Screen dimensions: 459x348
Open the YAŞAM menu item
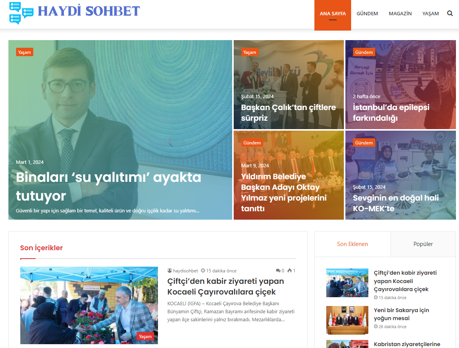pos(431,14)
